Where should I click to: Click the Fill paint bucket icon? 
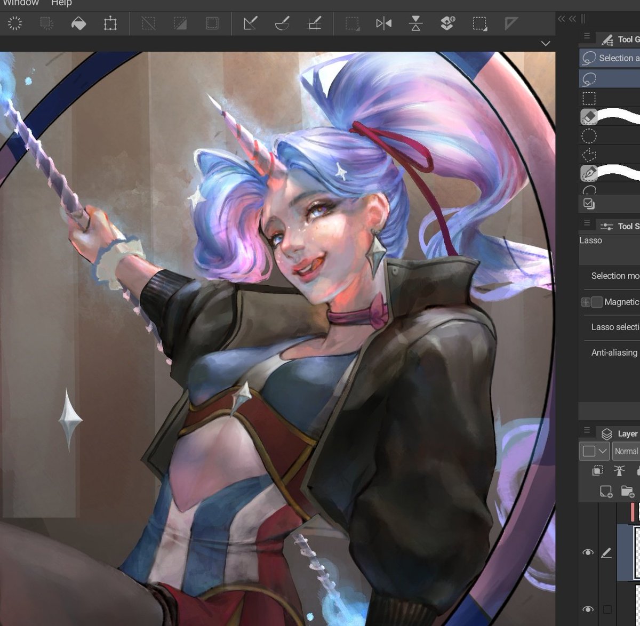click(x=79, y=23)
